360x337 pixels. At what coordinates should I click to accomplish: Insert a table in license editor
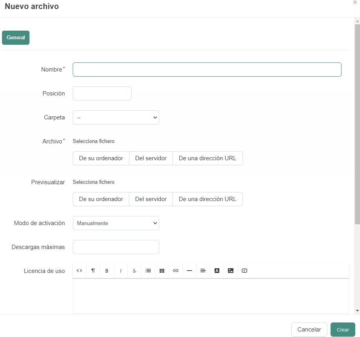(x=162, y=271)
